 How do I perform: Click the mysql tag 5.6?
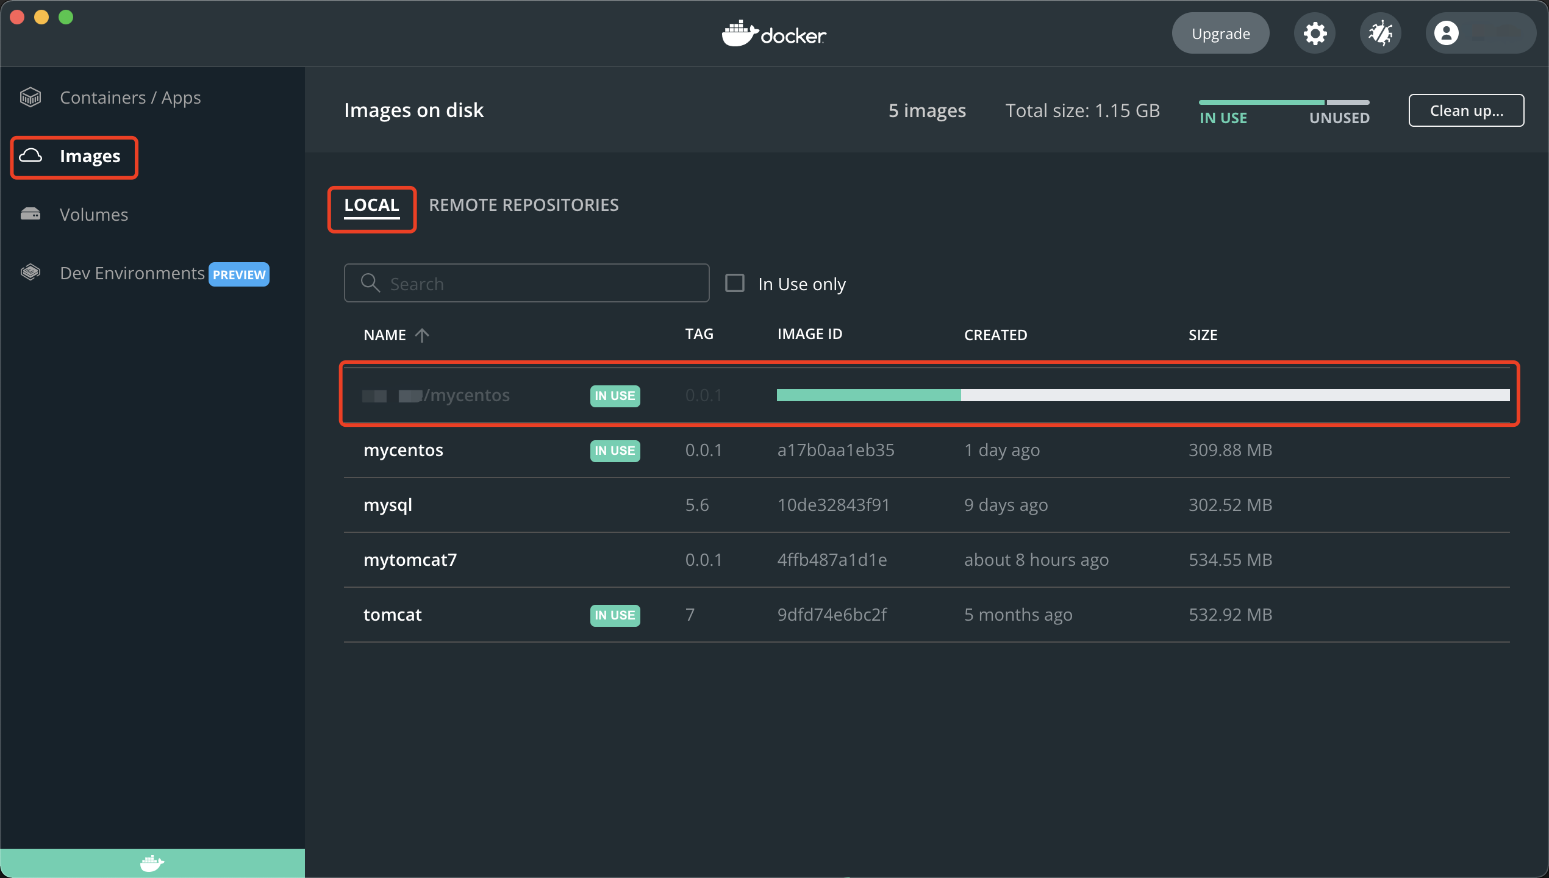click(x=696, y=505)
